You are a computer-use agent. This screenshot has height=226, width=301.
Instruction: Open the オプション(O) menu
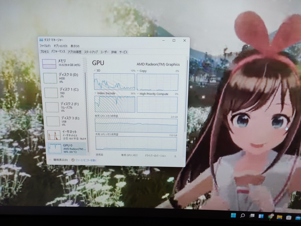pos(60,46)
